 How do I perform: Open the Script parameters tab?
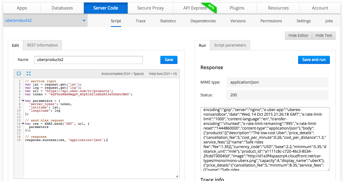pos(230,45)
